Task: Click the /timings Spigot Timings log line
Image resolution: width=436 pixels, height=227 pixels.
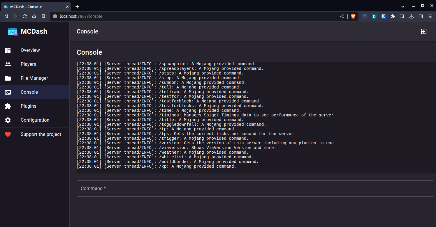Action: click(x=206, y=115)
